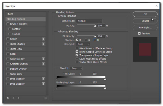Confirm with the OK button
Image resolution: width=163 pixels, height=106 pixels.
[x=145, y=14]
